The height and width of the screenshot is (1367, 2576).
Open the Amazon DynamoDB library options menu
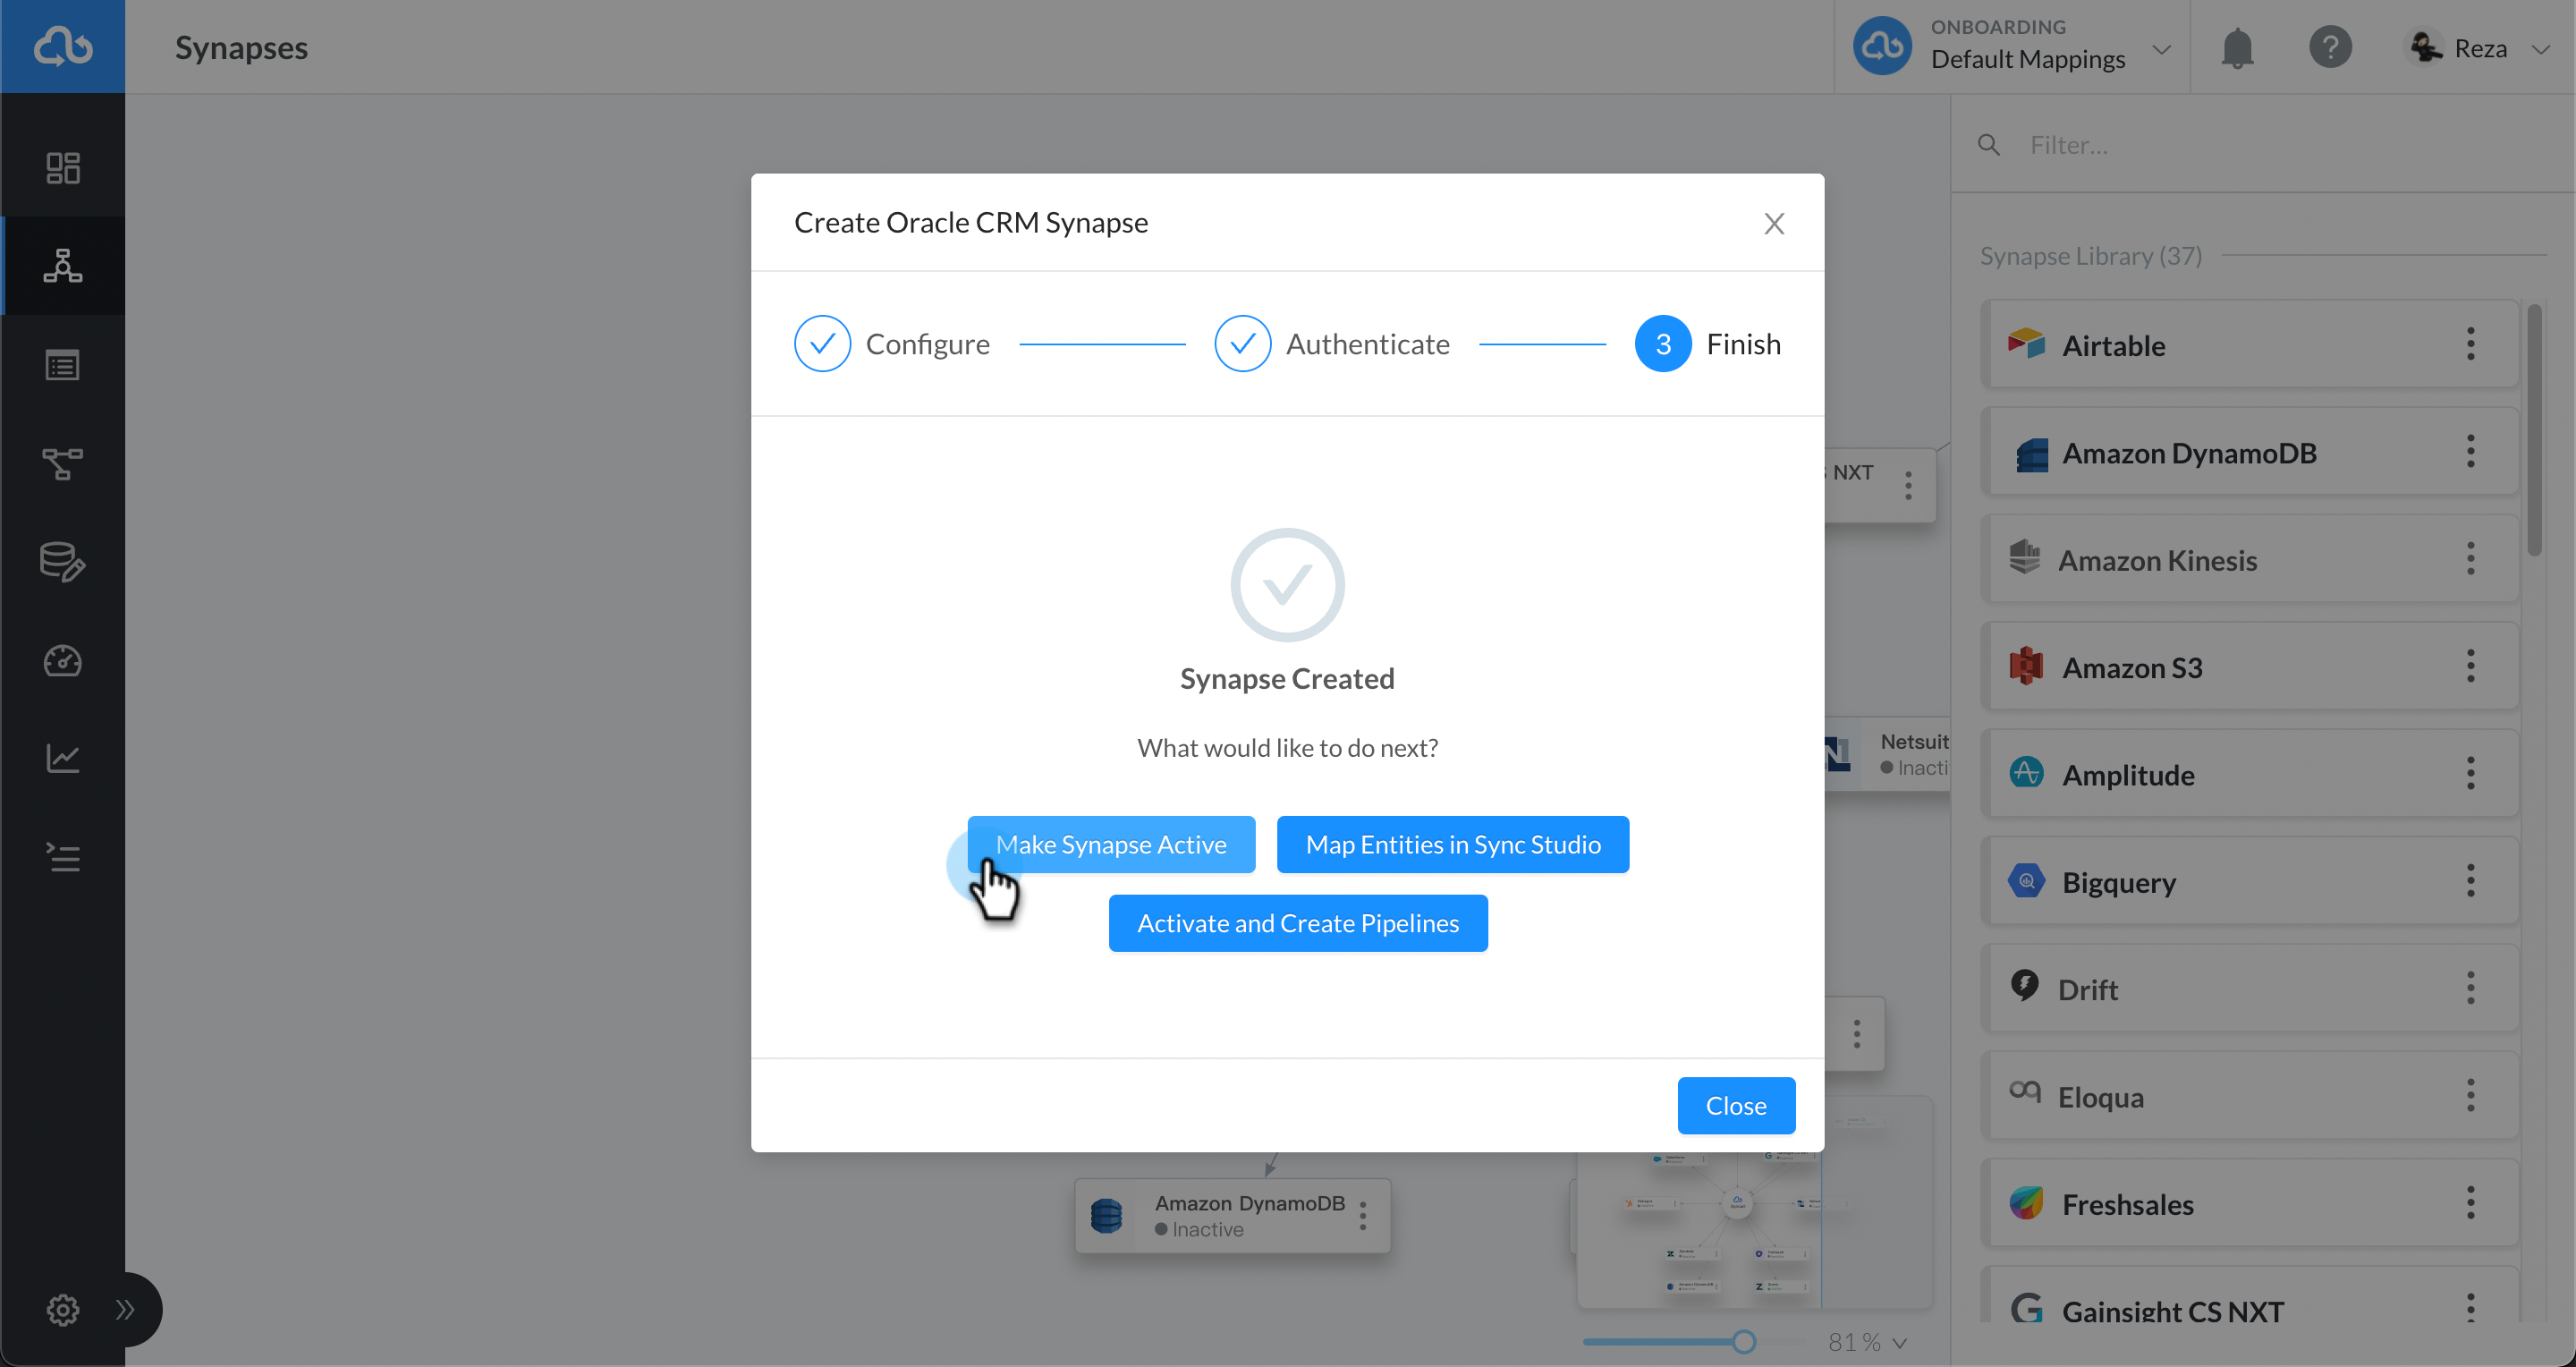pyautogui.click(x=2470, y=451)
